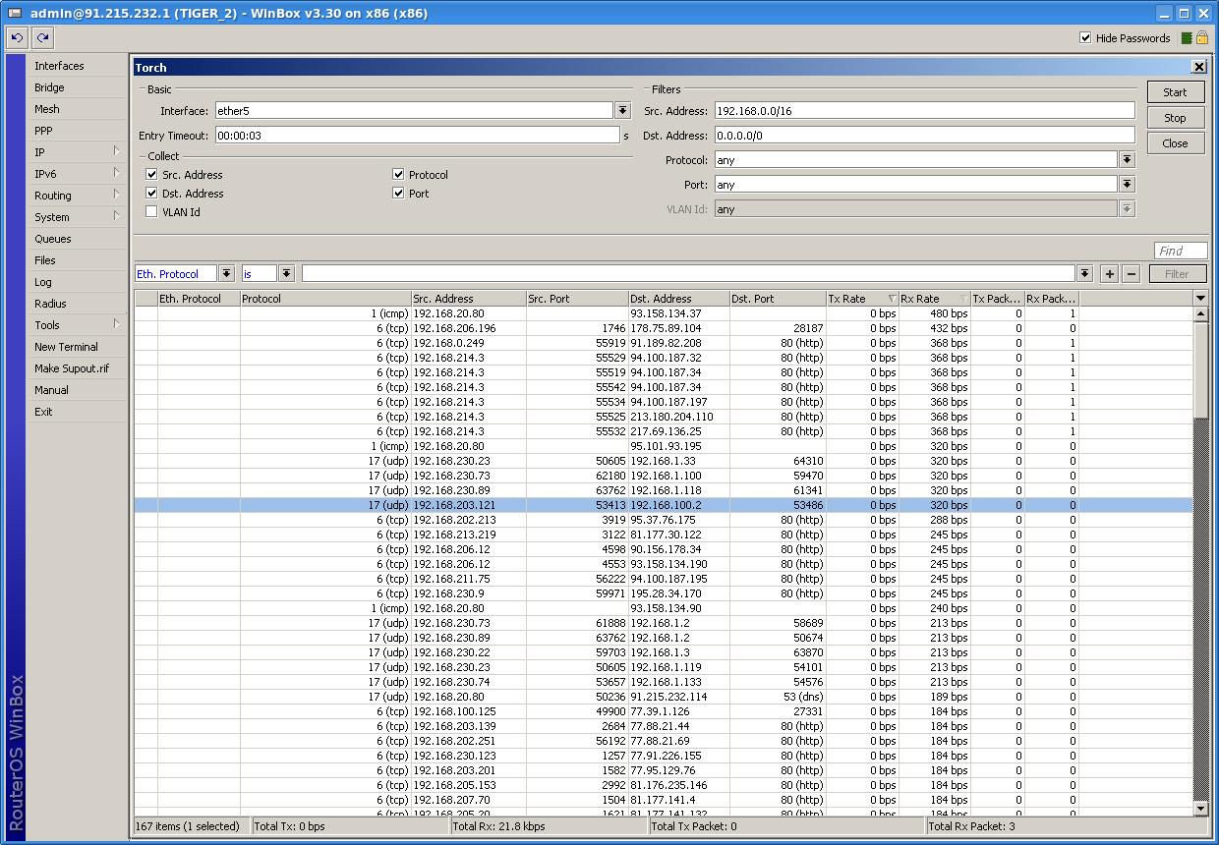The image size is (1219, 845).
Task: Click the Src. Address filter input field
Action: tap(923, 111)
